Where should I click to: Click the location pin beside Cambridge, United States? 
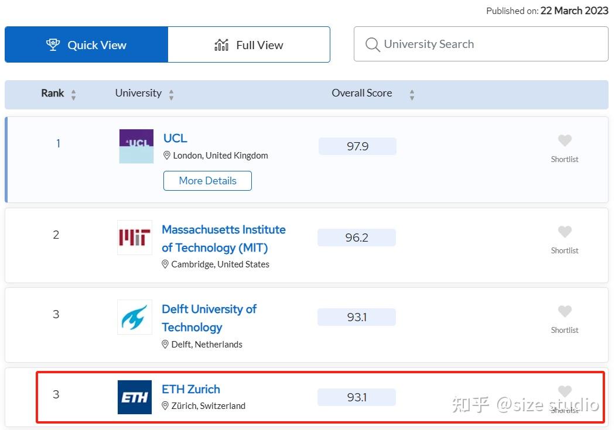tap(165, 264)
